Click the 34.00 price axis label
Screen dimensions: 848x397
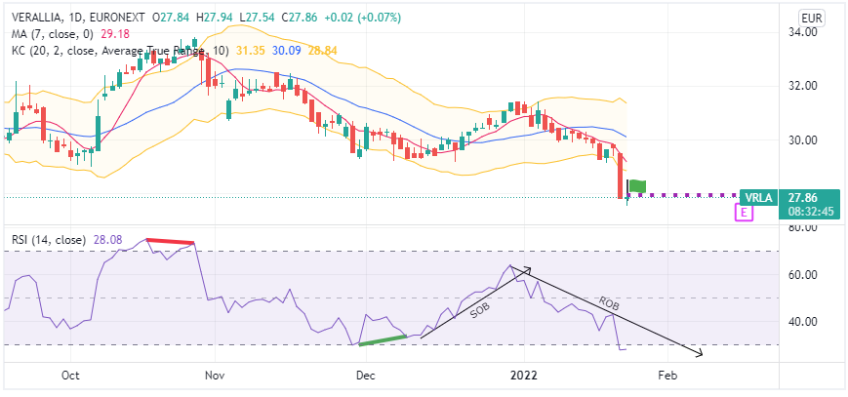click(803, 32)
